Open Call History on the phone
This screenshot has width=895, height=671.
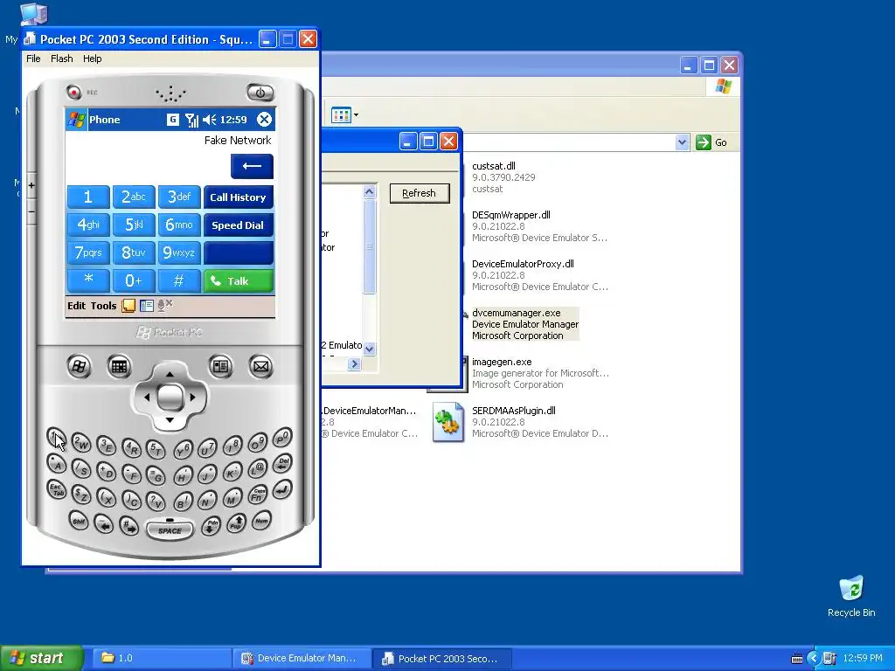[x=238, y=197]
